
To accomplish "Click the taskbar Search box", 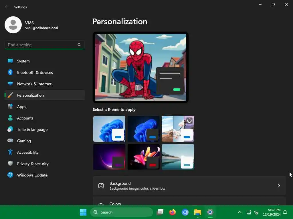I will tap(121, 212).
